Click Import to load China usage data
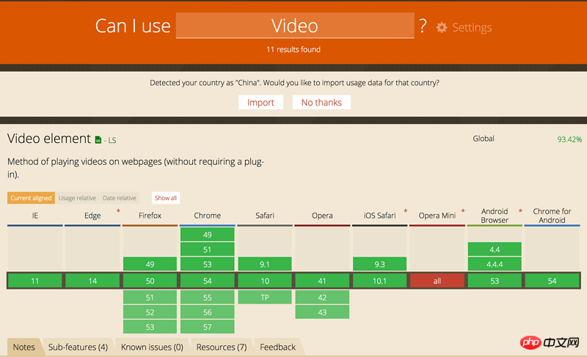 tap(260, 103)
